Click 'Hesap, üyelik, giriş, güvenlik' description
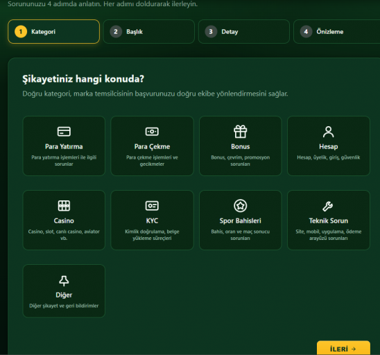 (329, 157)
